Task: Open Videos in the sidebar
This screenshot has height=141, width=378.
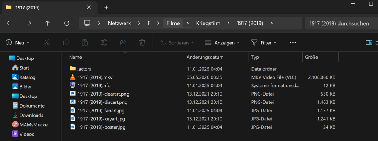Action: coord(23,134)
